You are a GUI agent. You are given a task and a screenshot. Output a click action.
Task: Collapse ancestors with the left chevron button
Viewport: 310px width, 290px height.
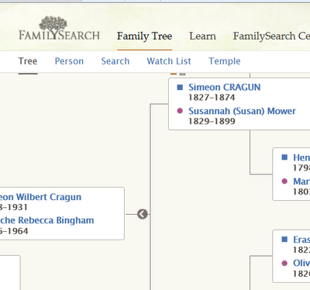pyautogui.click(x=143, y=214)
